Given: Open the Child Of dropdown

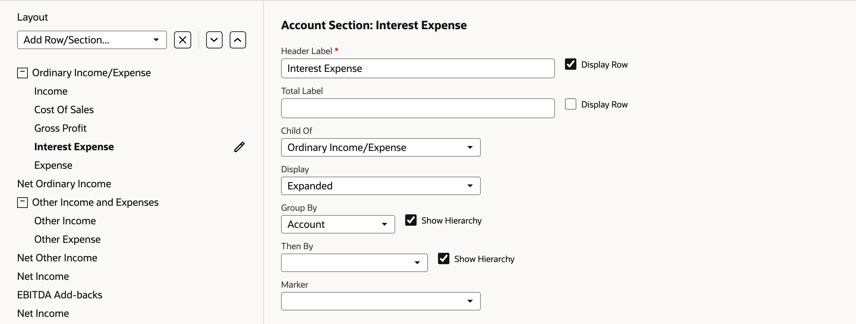Looking at the screenshot, I should click(381, 147).
